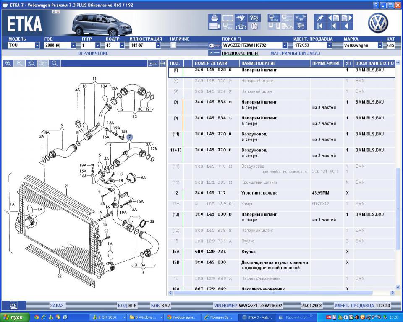Click the КАТ field showing 615
Image resolution: width=403 pixels, height=322 pixels.
pyautogui.click(x=391, y=45)
